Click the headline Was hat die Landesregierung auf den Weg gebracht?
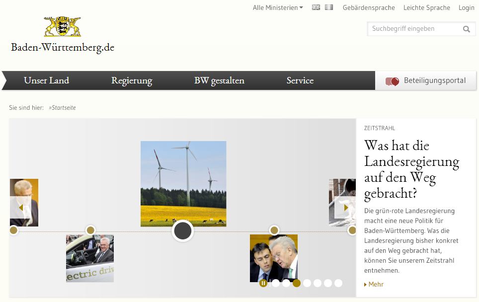Screen dimensions: 479x302 click(x=411, y=169)
